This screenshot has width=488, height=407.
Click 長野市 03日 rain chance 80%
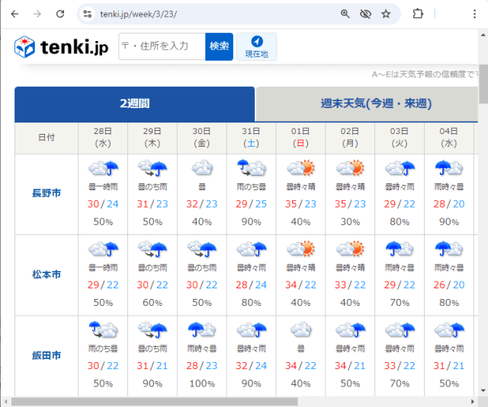400,222
